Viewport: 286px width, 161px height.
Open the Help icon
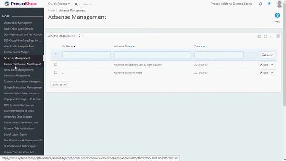tap(277, 16)
